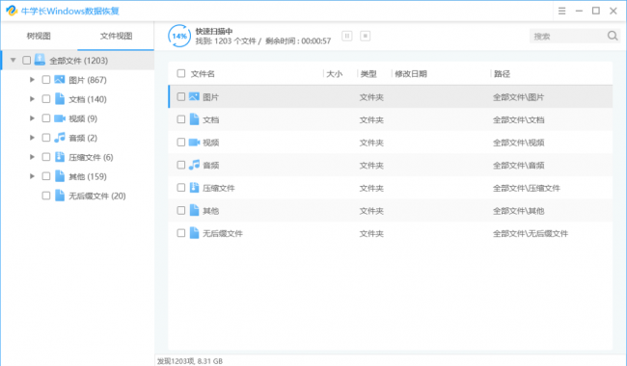Check the 压缩文件 row checkbox in file list
This screenshot has width=627, height=366.
181,188
